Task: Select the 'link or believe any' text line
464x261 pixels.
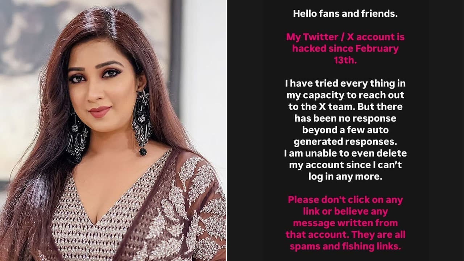Action: [x=345, y=211]
